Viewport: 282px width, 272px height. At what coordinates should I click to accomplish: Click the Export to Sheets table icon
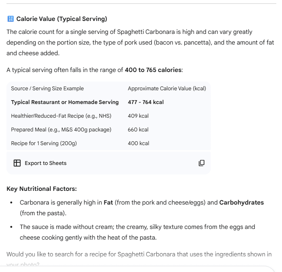pos(17,163)
